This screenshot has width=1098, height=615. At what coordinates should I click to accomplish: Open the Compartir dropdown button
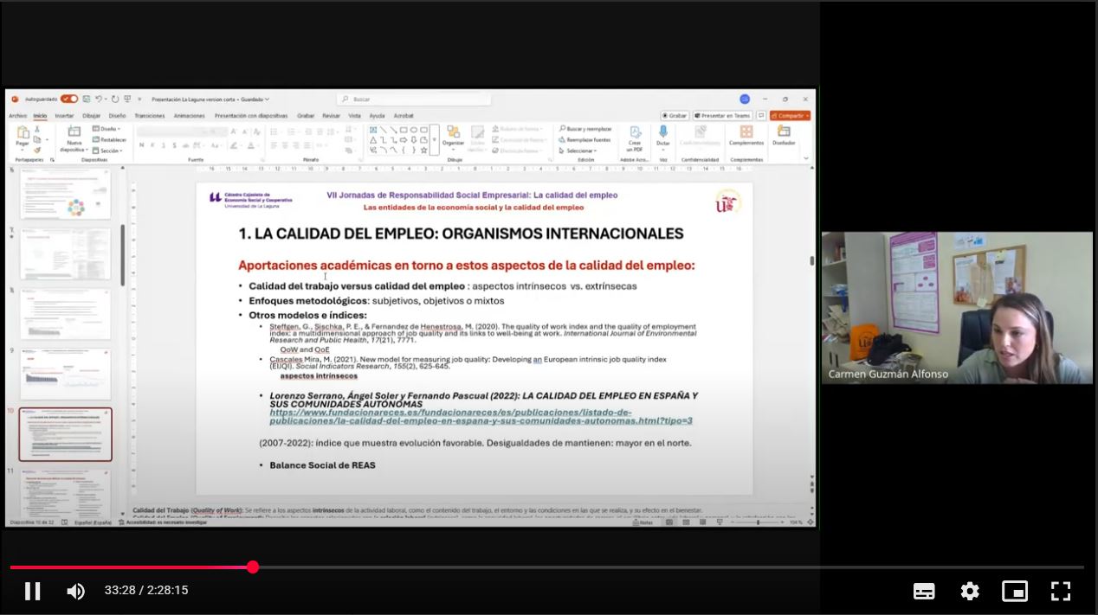pos(790,116)
